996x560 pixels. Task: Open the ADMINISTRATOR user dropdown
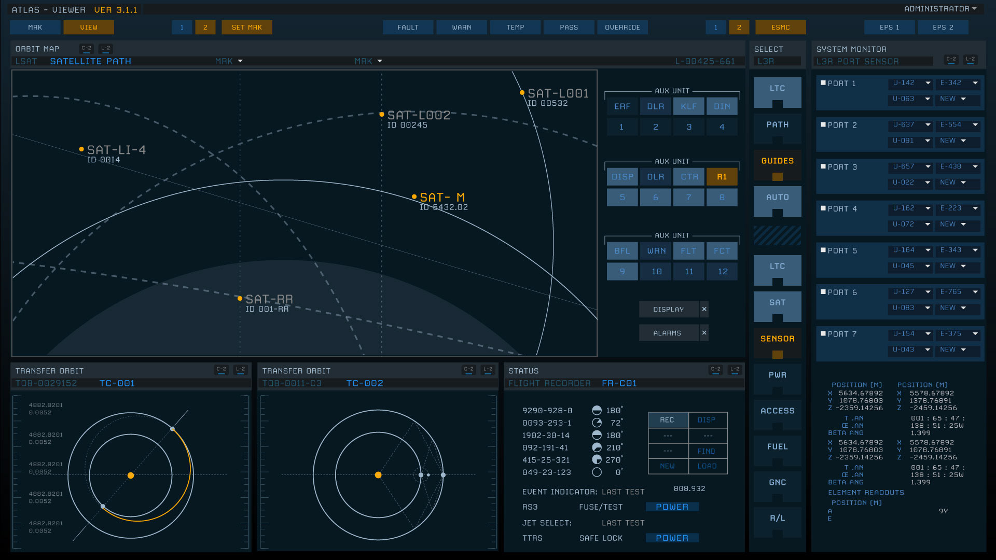tap(940, 9)
